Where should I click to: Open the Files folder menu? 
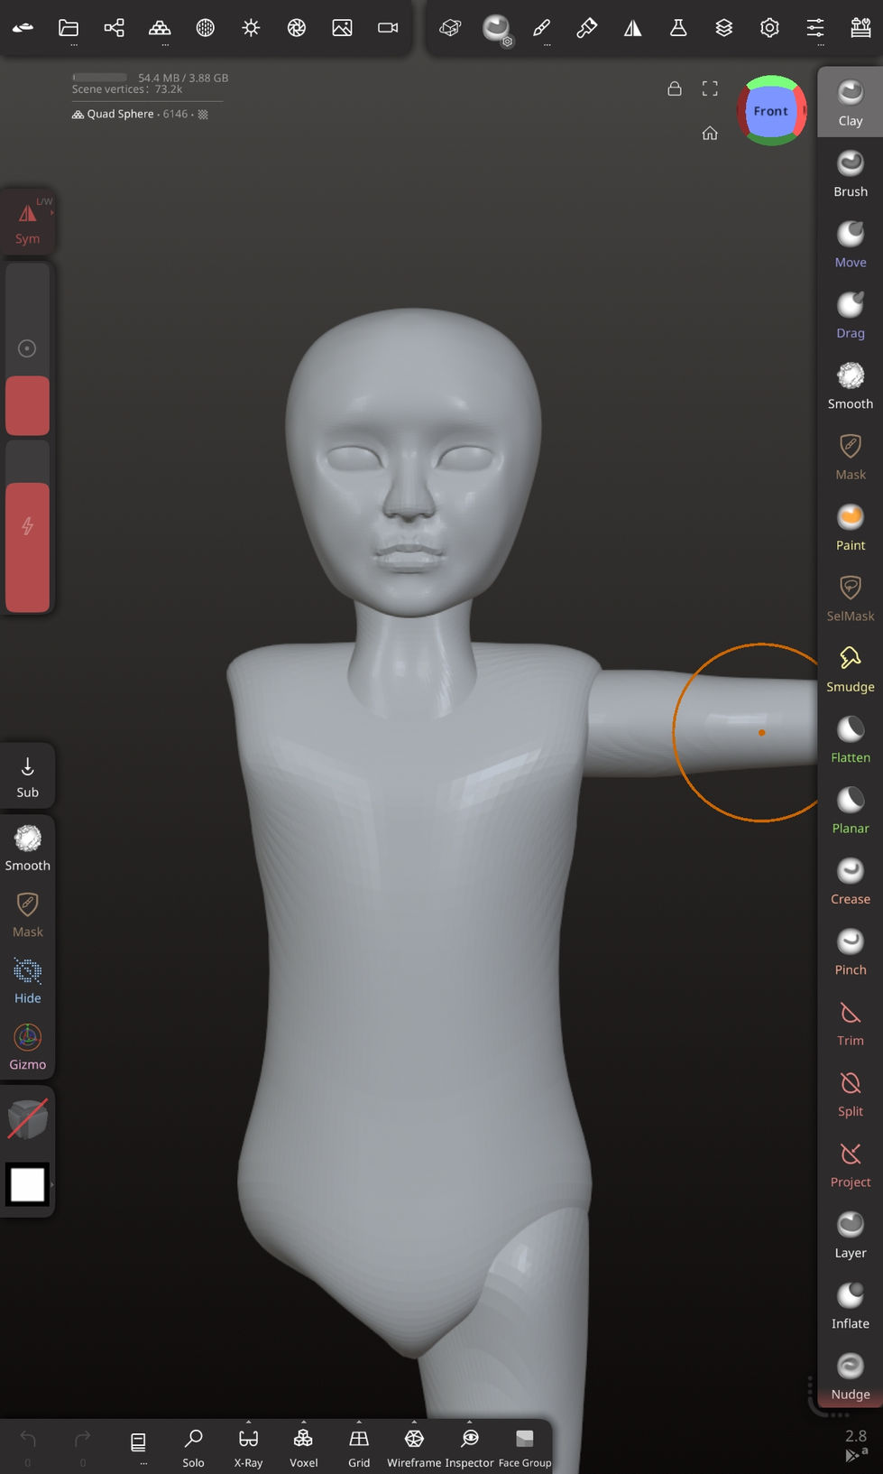coord(69,28)
